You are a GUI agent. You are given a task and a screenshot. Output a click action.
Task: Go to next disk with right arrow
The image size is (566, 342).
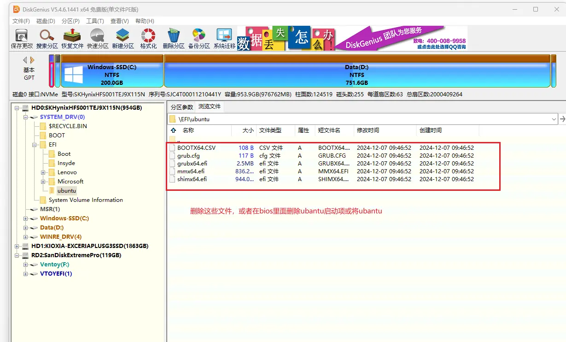32,60
